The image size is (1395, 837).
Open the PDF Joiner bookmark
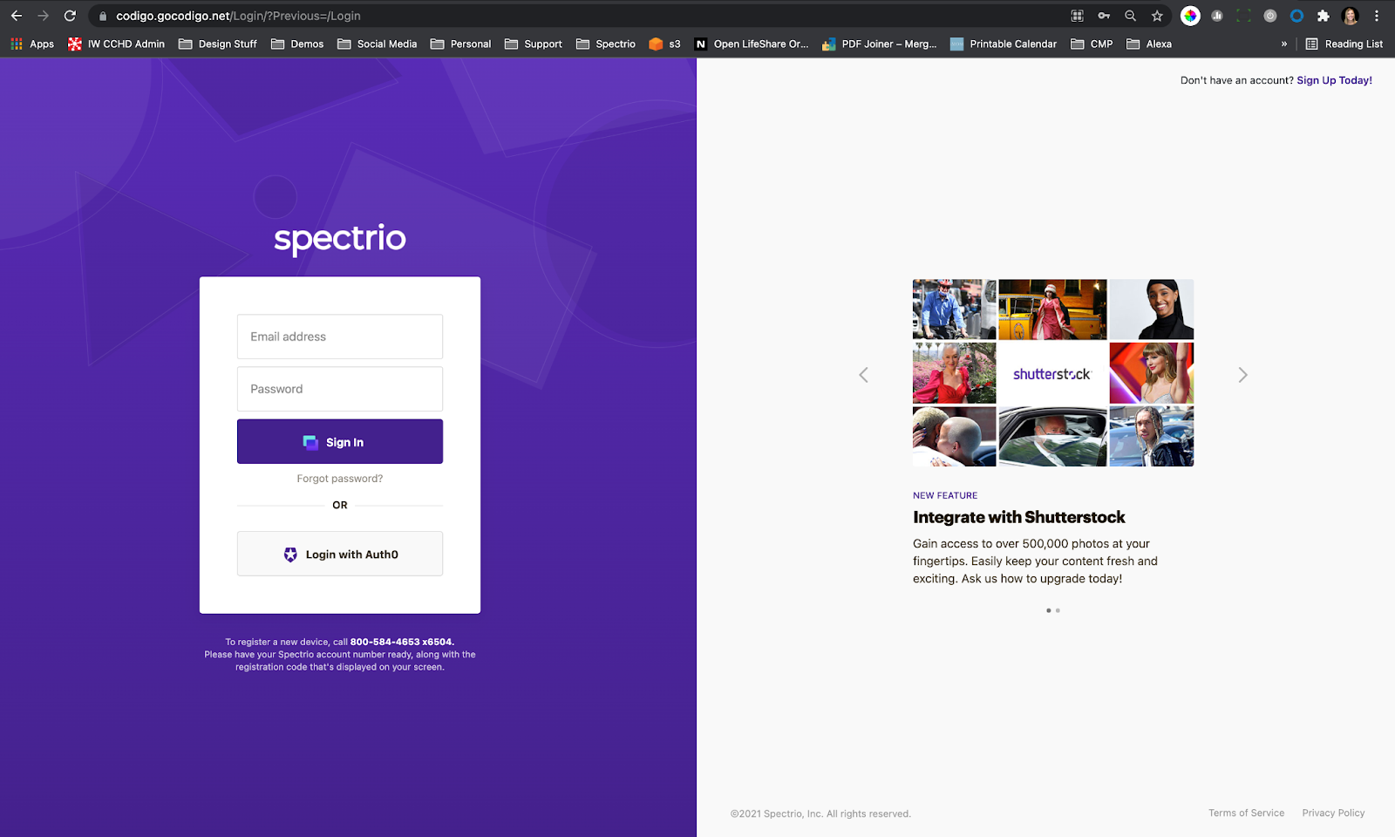click(x=880, y=44)
